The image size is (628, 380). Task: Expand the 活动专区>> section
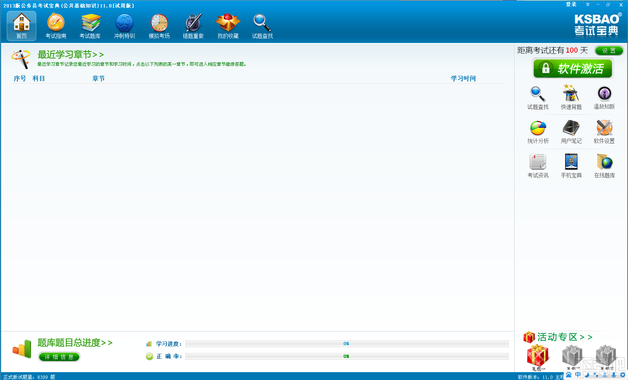(x=565, y=337)
